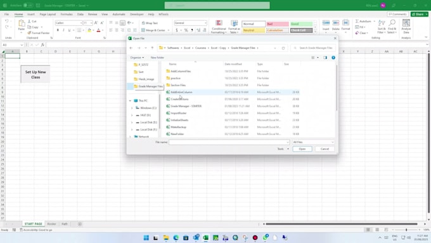
Task: Toggle Bold formatting
Action: (x=58, y=30)
